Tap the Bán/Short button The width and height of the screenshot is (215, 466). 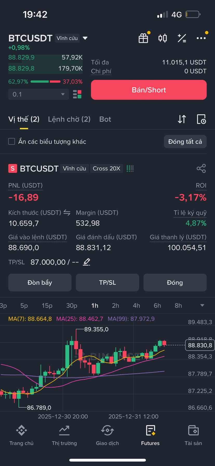(x=149, y=90)
